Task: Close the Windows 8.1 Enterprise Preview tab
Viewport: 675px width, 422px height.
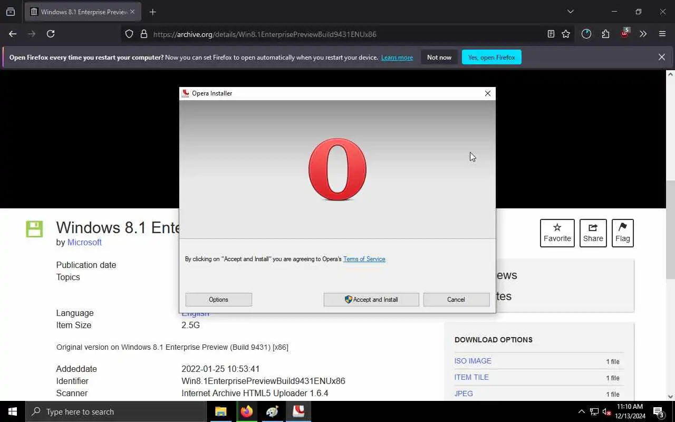Action: point(132,12)
